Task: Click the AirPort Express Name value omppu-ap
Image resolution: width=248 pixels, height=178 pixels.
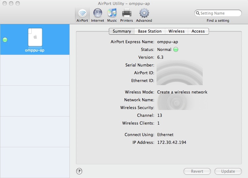Action: 167,42
